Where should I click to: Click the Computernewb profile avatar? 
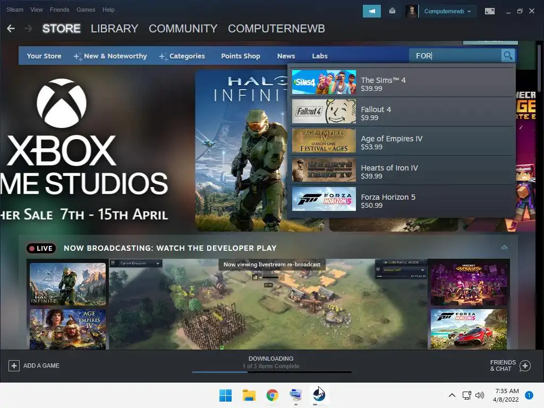pos(412,11)
